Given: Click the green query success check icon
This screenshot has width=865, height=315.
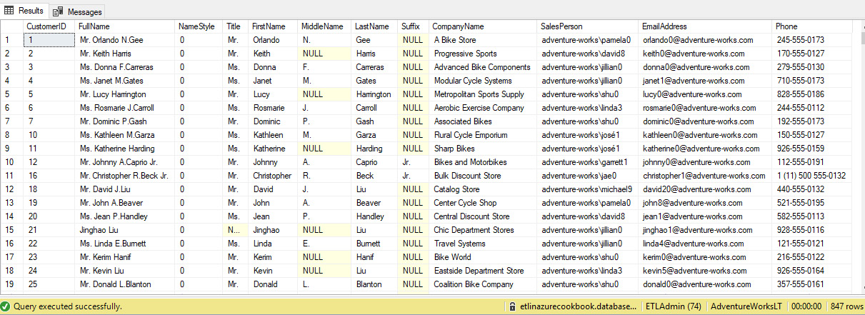Looking at the screenshot, I should tap(6, 306).
